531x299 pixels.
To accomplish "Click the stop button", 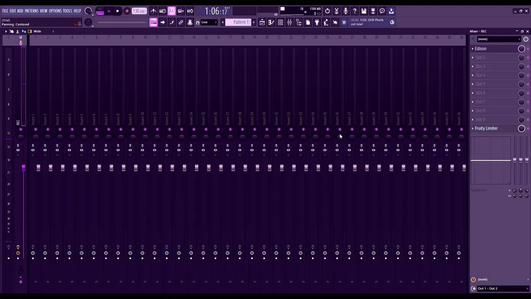I will click(x=117, y=11).
